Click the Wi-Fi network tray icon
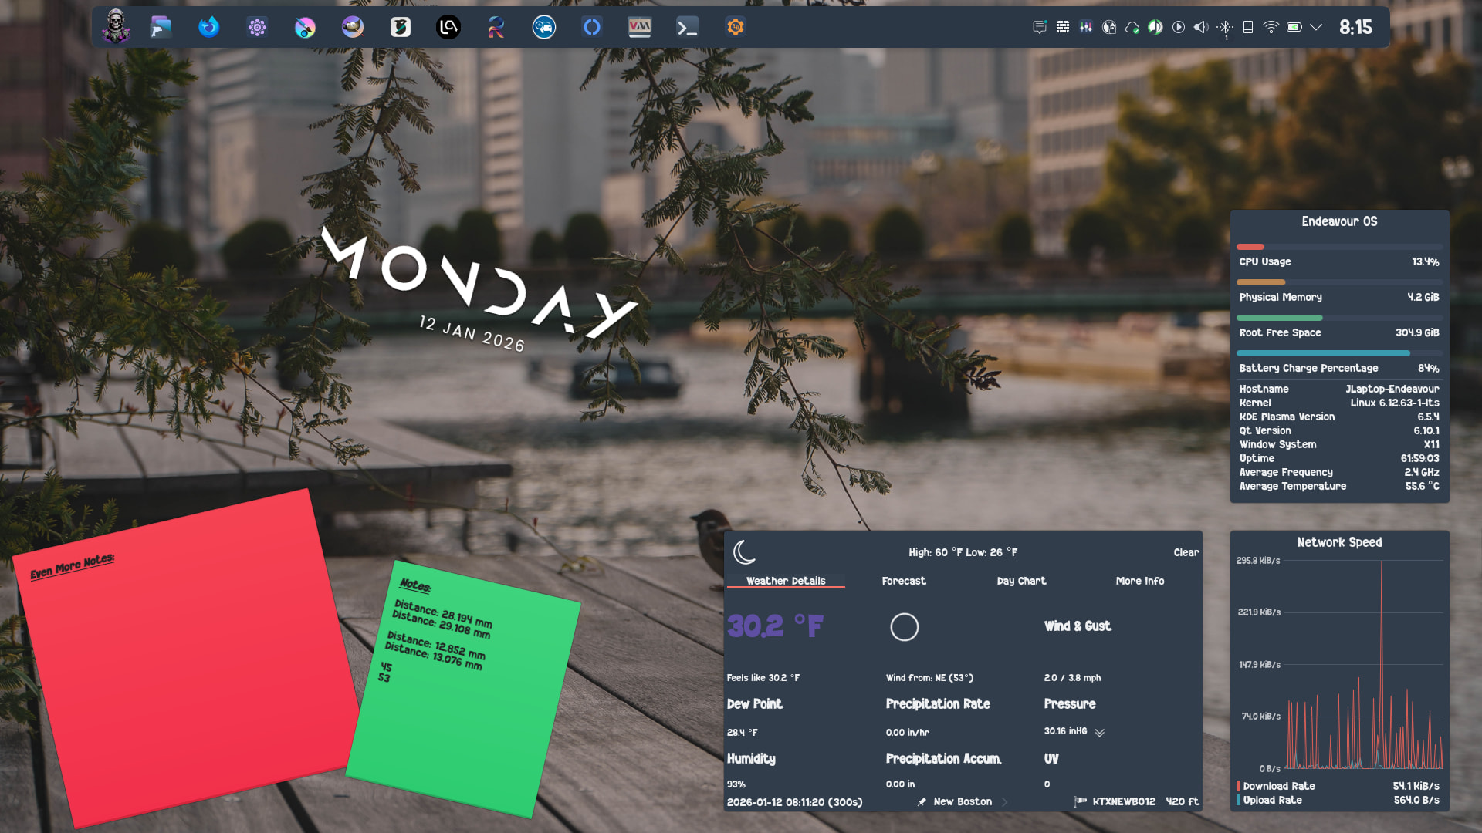 (x=1271, y=27)
